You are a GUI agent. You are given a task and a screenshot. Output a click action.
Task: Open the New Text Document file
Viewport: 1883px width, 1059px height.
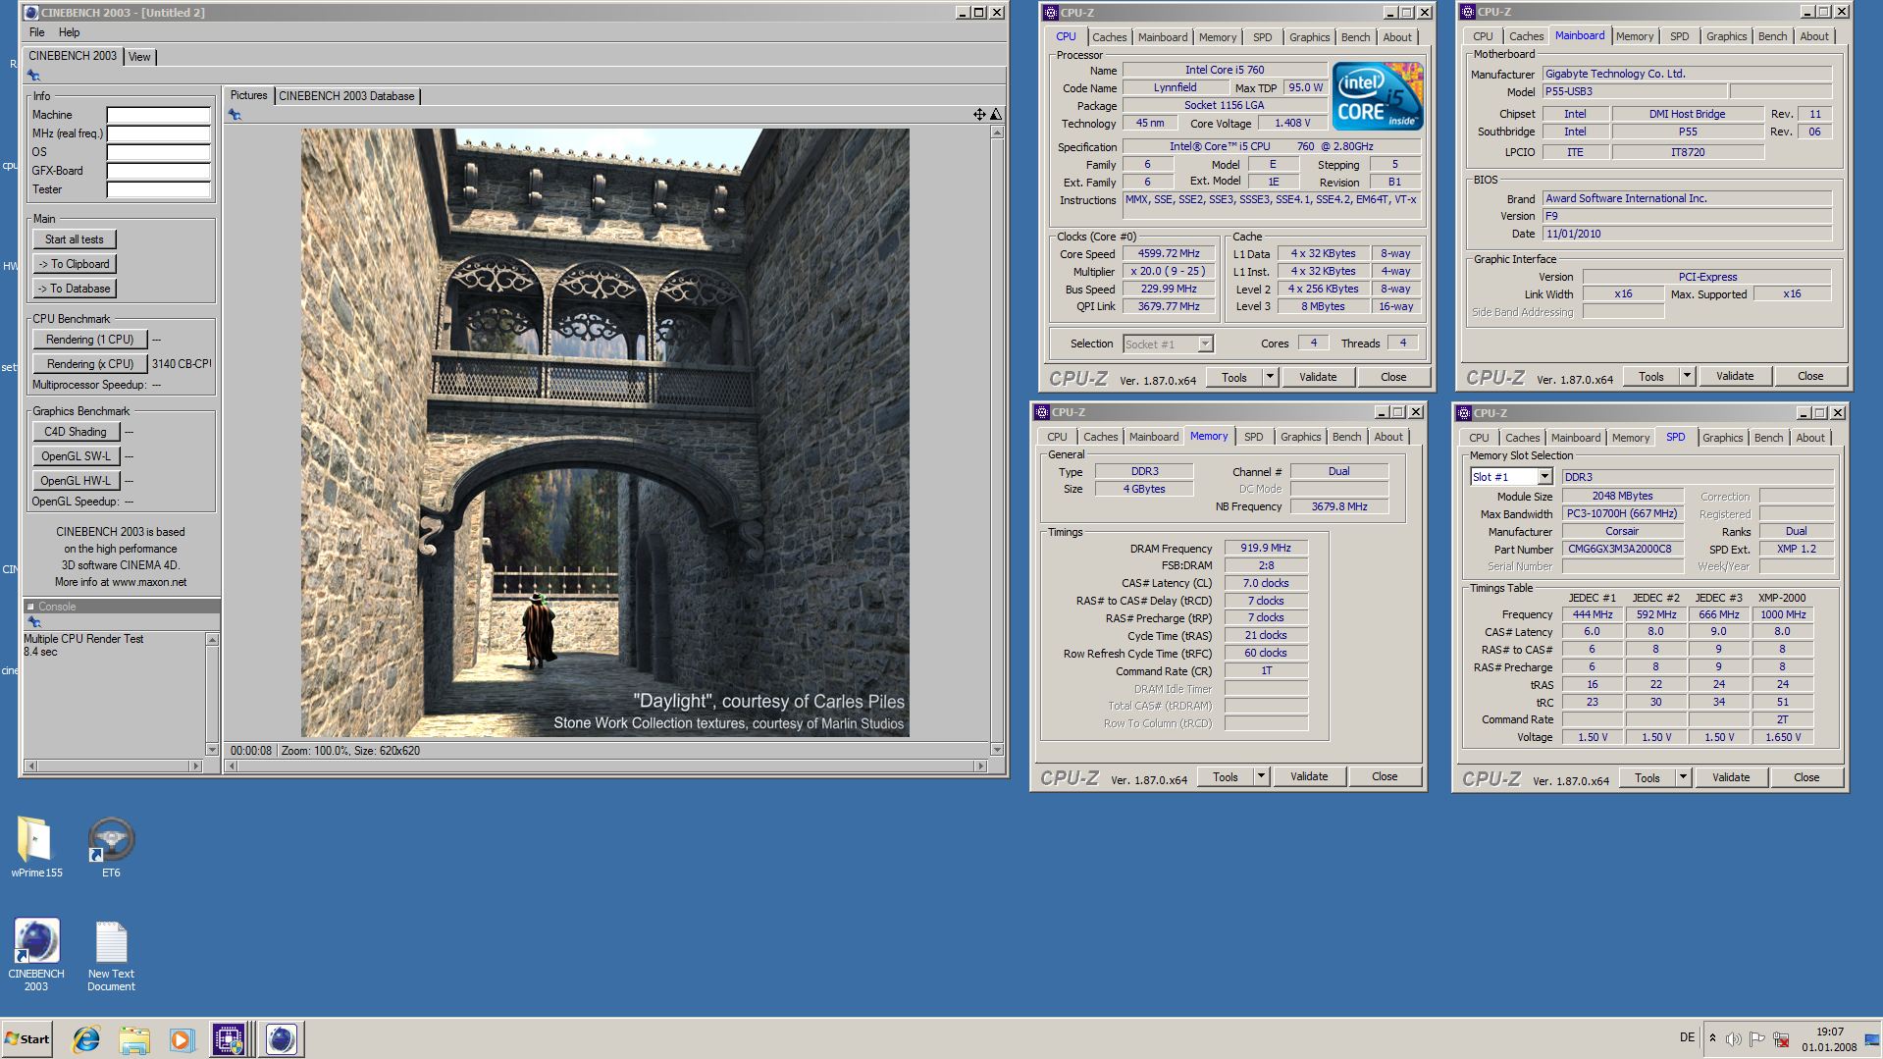point(111,956)
